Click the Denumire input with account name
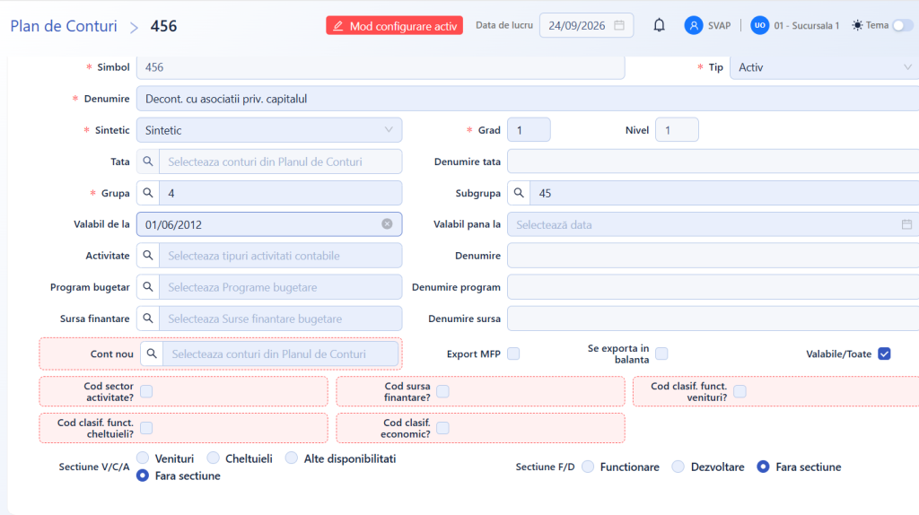The height and width of the screenshot is (515, 919). pyautogui.click(x=528, y=99)
